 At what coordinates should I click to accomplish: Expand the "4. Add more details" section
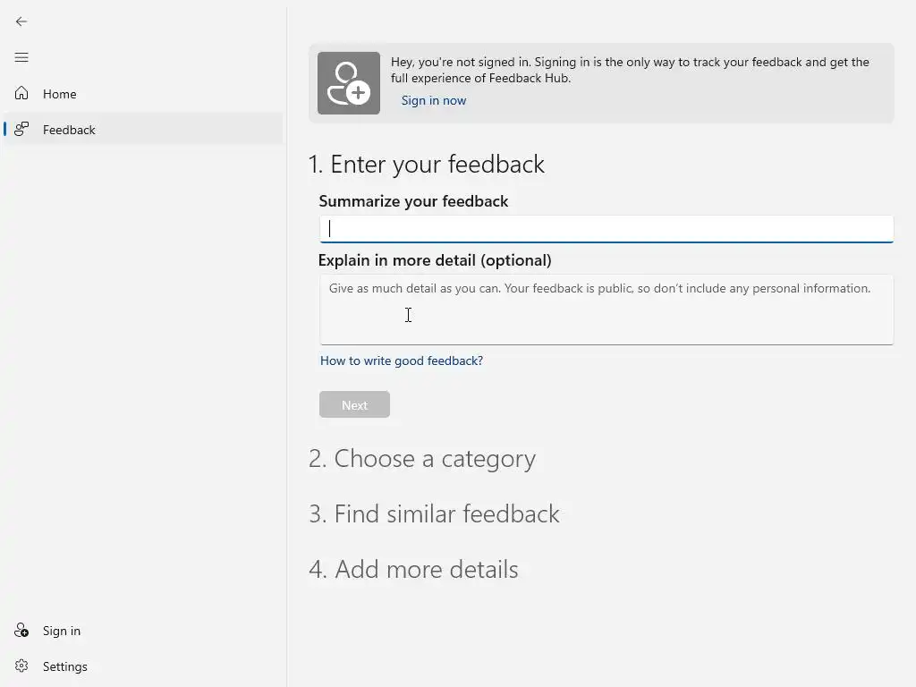coord(413,570)
